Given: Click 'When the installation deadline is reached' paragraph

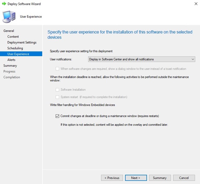Looking at the screenshot, I should (x=119, y=79).
